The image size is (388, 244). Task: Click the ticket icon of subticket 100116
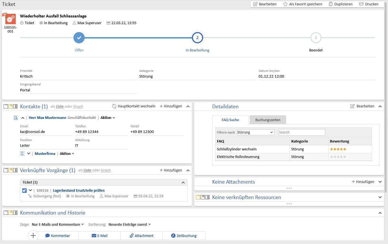coord(24,190)
